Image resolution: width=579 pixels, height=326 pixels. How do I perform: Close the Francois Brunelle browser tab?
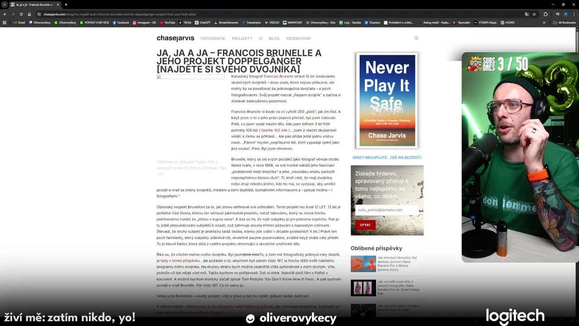(58, 5)
